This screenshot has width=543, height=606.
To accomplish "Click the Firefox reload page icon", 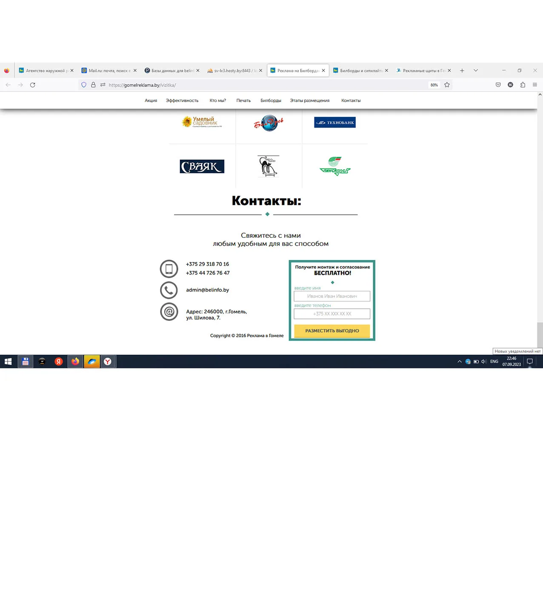I will coord(32,85).
